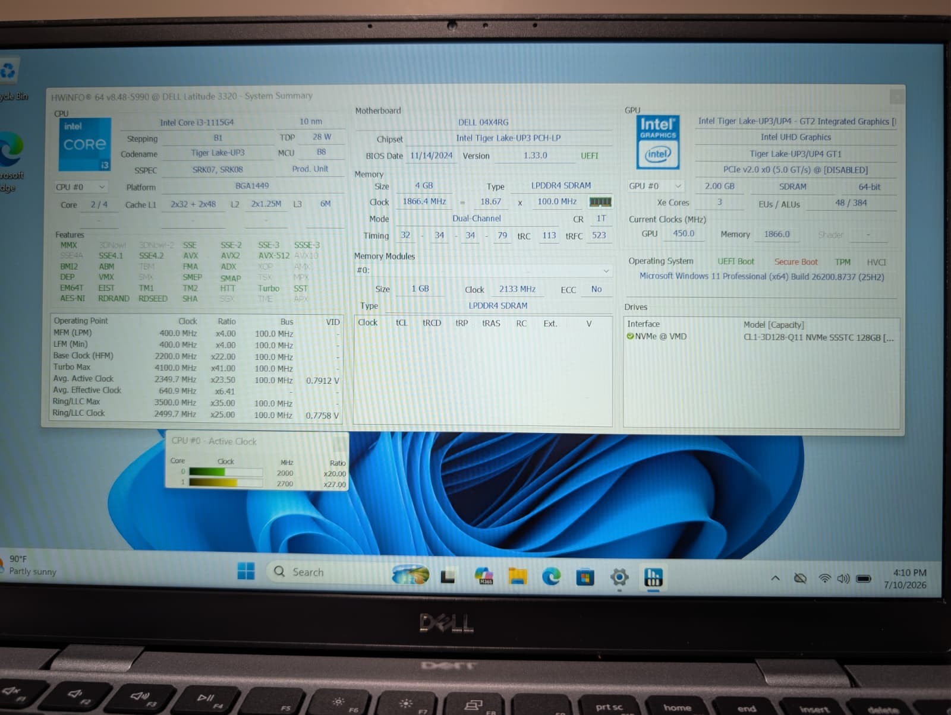Screen dimensions: 951x715
Task: Click the memory clock 1866.4 MHz value
Action: [x=424, y=202]
